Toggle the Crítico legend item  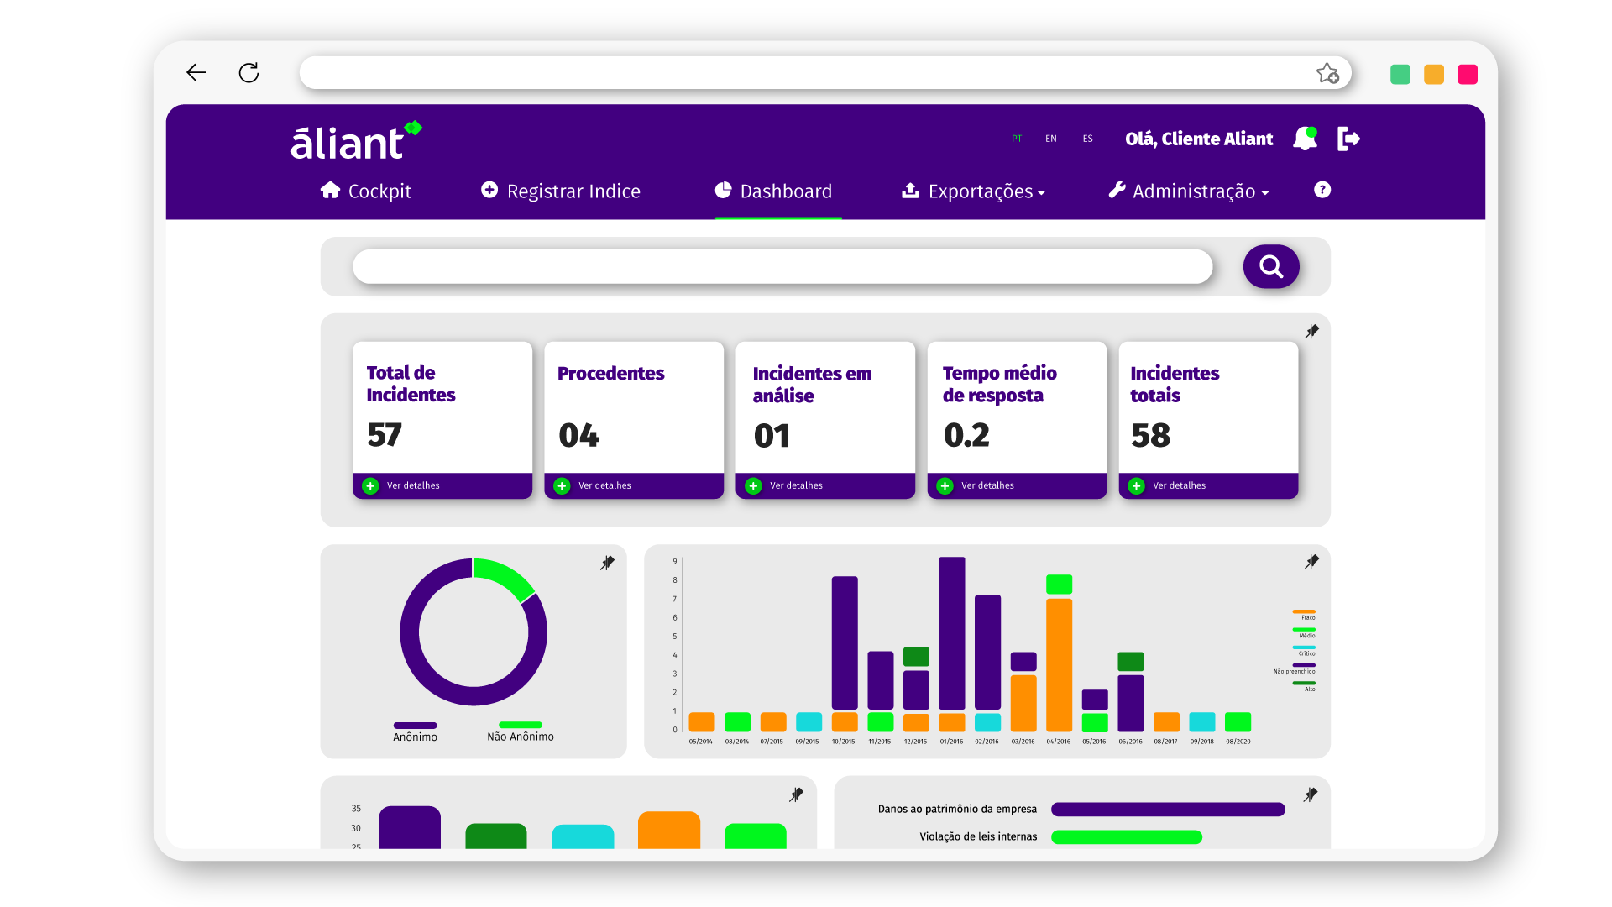pyautogui.click(x=1304, y=650)
